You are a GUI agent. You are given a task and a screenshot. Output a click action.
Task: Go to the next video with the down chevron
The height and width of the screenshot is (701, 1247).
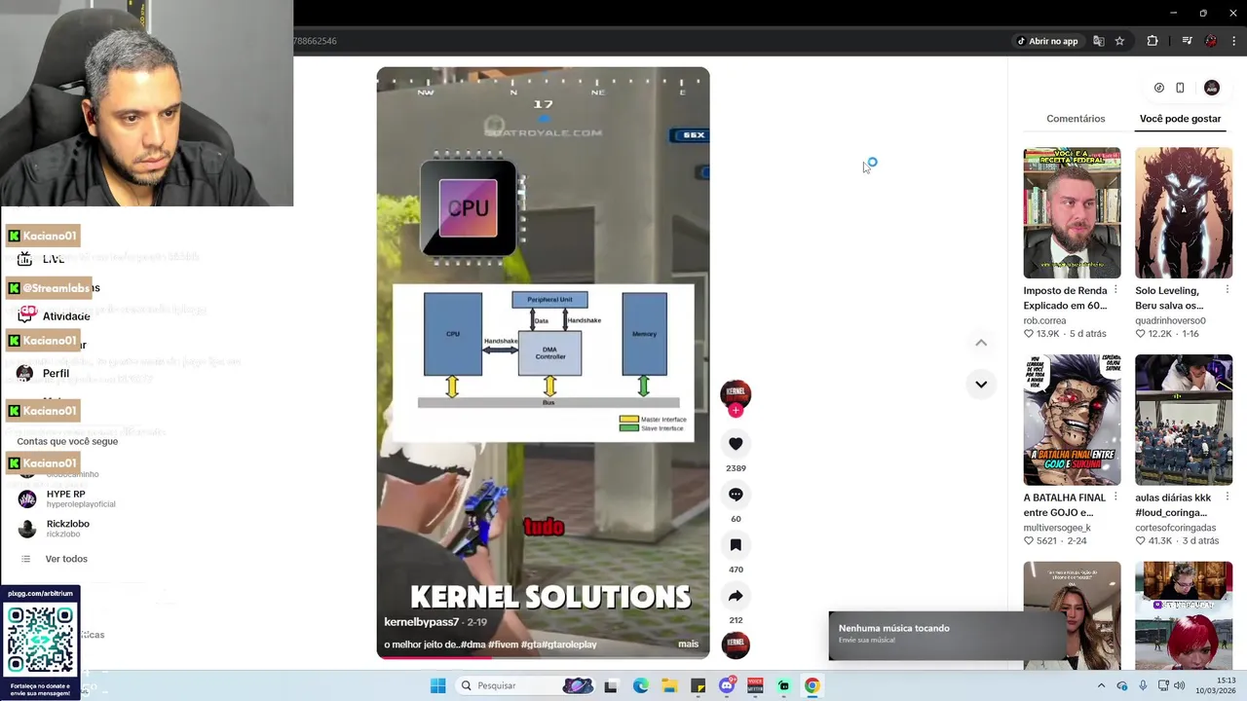[981, 385]
